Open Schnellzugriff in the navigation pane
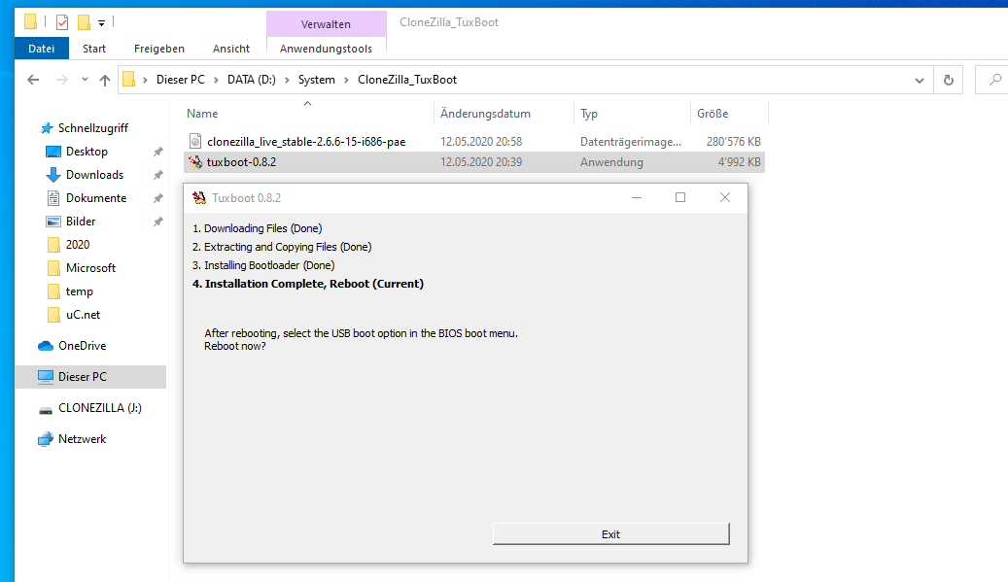Viewport: 1008px width, 582px height. click(x=92, y=128)
